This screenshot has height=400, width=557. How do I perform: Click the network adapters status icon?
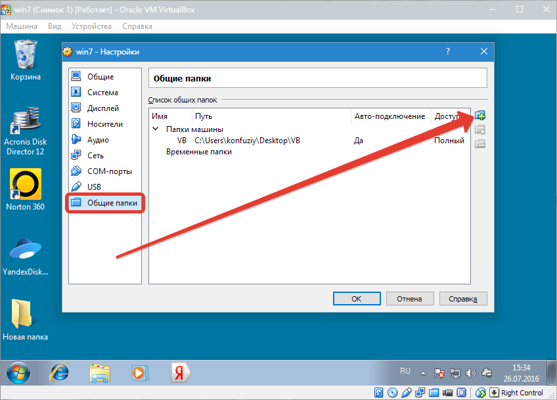[x=420, y=393]
